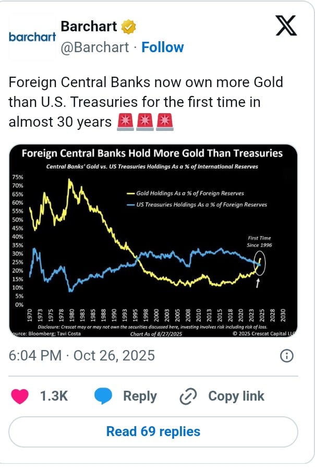Click the Barchart profile logo

tap(32, 35)
